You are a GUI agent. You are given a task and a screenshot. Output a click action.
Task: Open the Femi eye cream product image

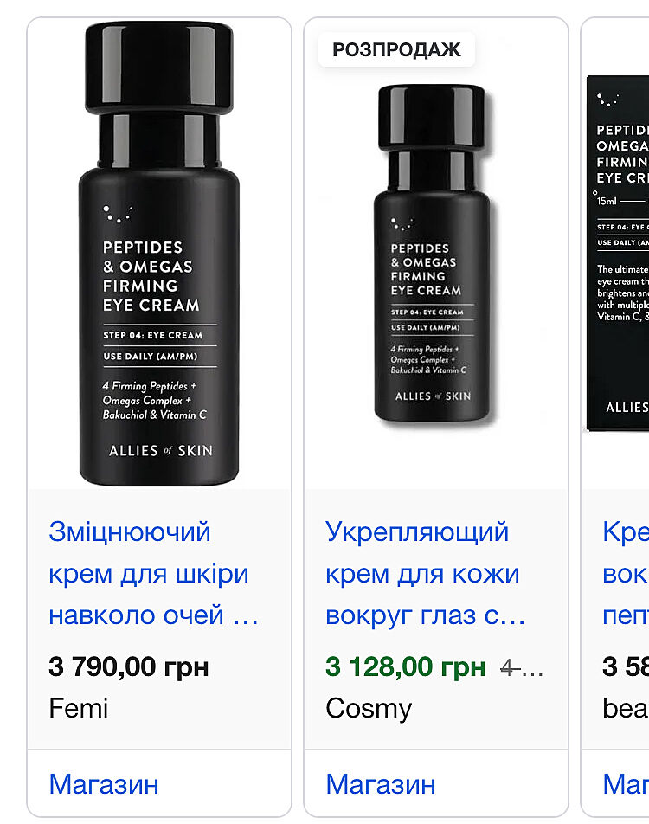point(159,254)
